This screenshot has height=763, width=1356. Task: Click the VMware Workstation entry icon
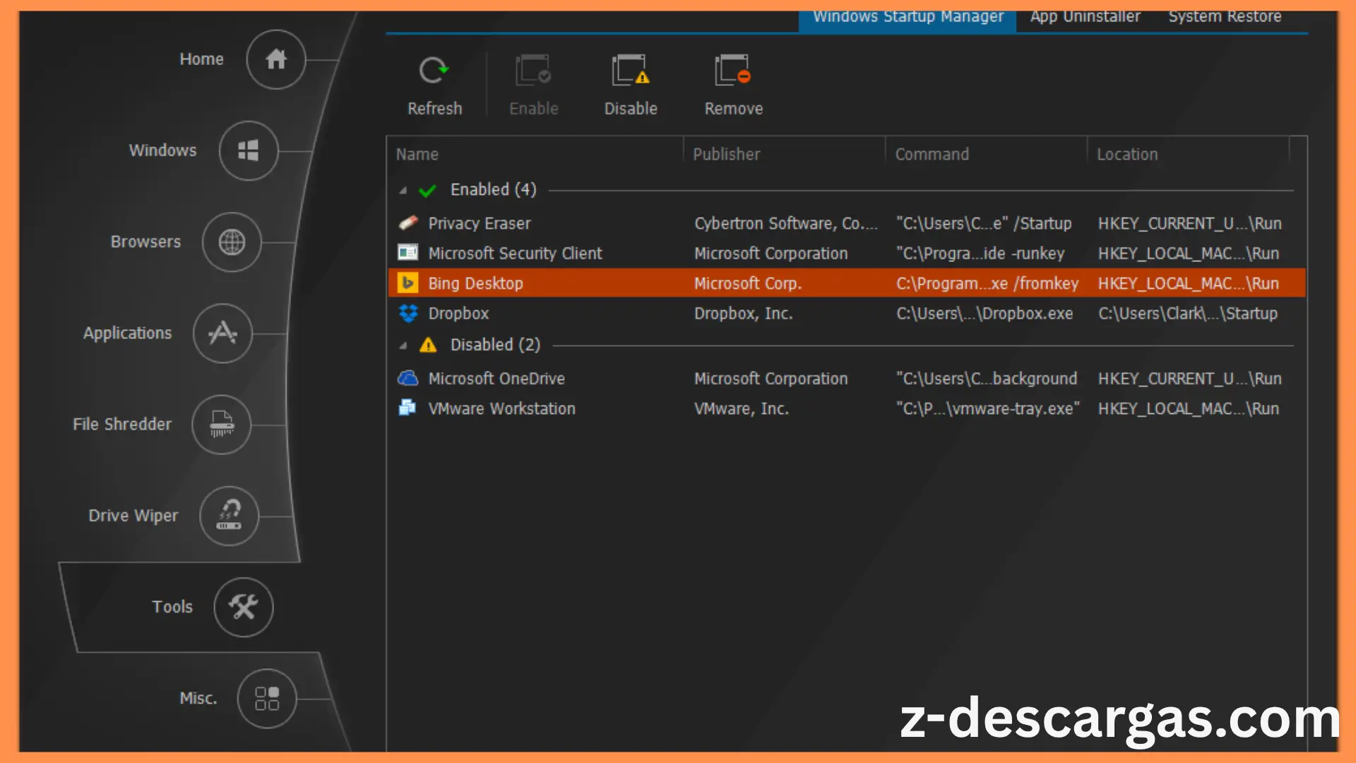[408, 408]
